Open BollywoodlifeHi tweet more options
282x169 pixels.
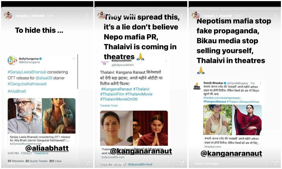tap(166, 61)
